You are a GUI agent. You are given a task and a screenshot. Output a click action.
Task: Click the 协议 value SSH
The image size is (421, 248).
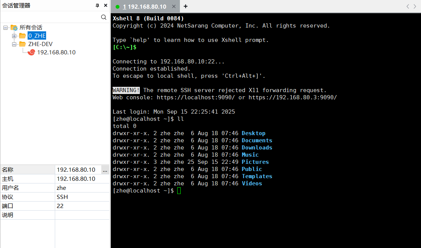82,197
